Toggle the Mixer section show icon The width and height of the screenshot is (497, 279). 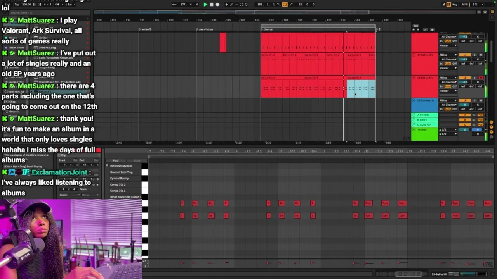pyautogui.click(x=491, y=131)
